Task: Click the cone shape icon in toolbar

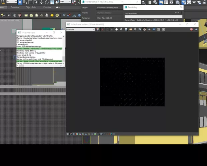Action: pos(47,15)
